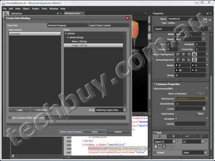The image size is (215, 161).
Task: Click the Events icon beside Name field
Action: click(210, 20)
